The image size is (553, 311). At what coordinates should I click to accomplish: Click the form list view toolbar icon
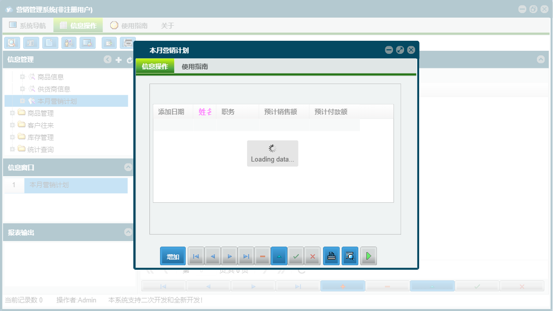pos(31,43)
